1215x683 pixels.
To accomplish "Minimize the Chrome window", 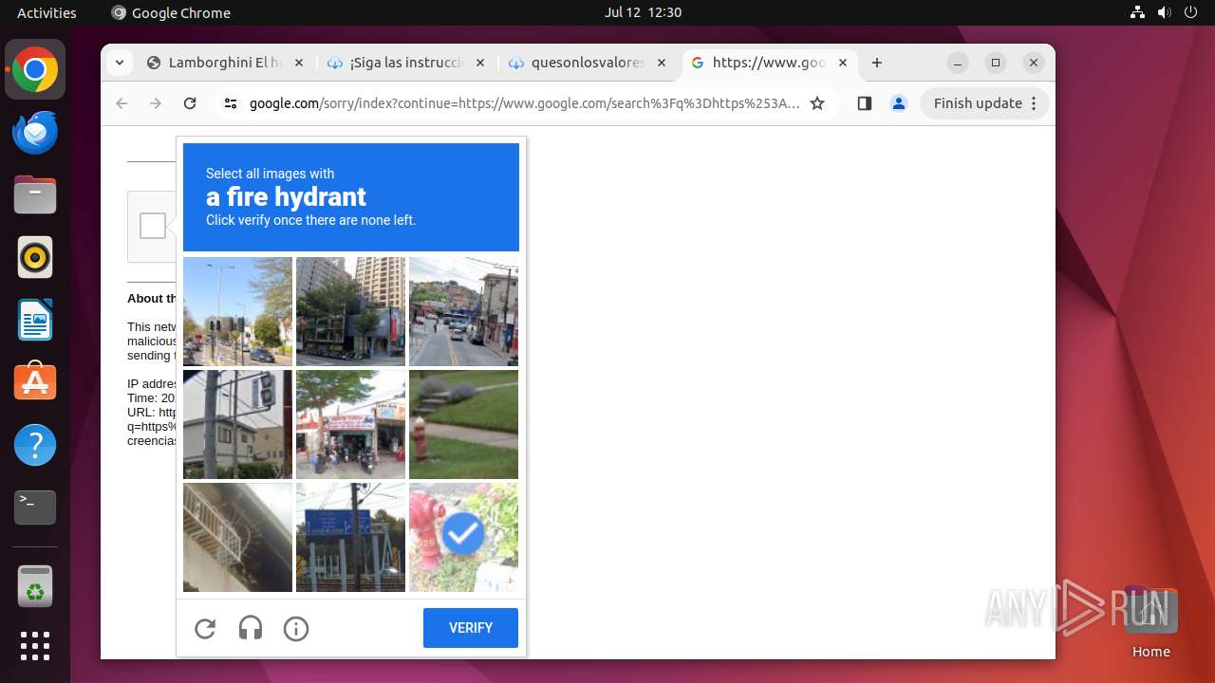I will point(958,63).
